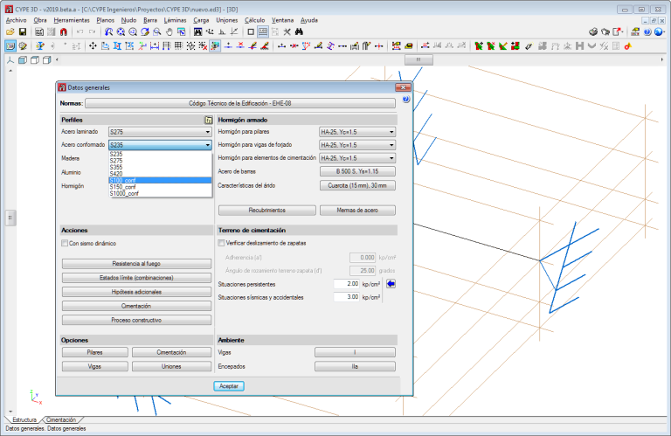Toggle 'Verificar deslizamiento de zapatas' checkbox
Image resolution: width=671 pixels, height=436 pixels.
[x=222, y=242]
